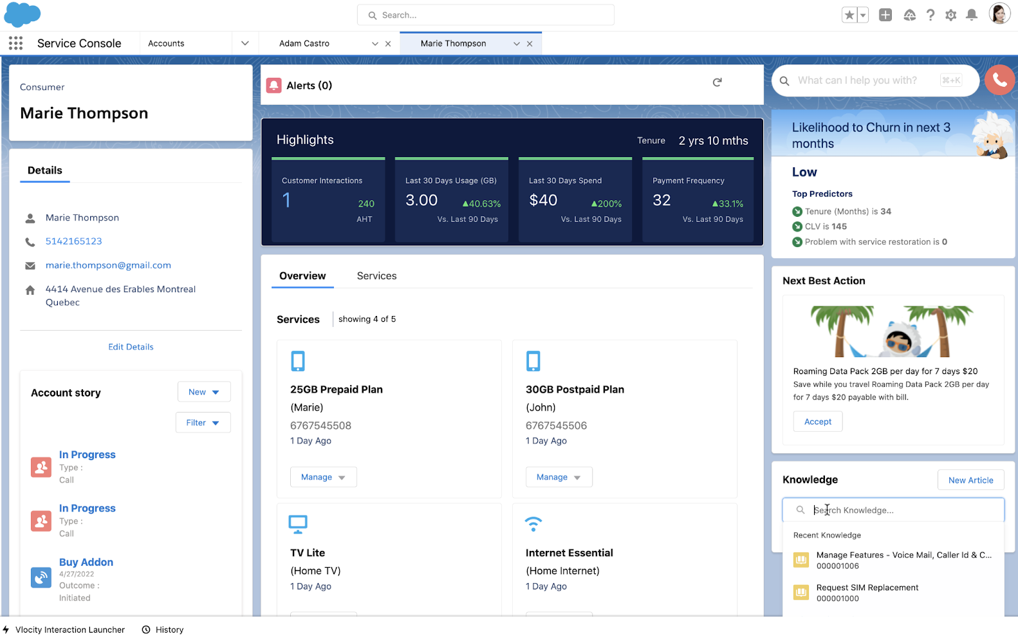Click the 25GB Prepaid Plan phone icon

point(298,361)
